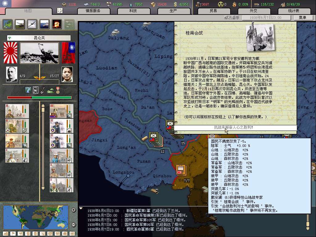Click the nuclear weapons counter in the top bar

click(222, 4)
